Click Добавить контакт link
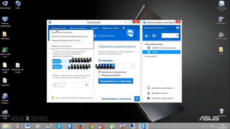The width and height of the screenshot is (230, 129). coord(160,93)
